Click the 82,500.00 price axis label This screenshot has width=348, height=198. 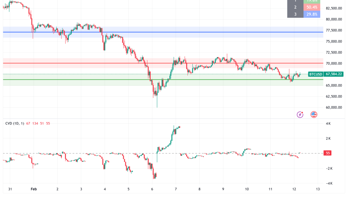coord(334,8)
